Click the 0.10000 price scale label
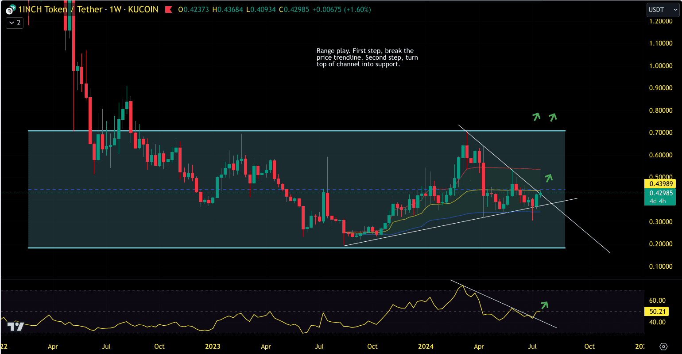The width and height of the screenshot is (682, 354). pos(661,266)
